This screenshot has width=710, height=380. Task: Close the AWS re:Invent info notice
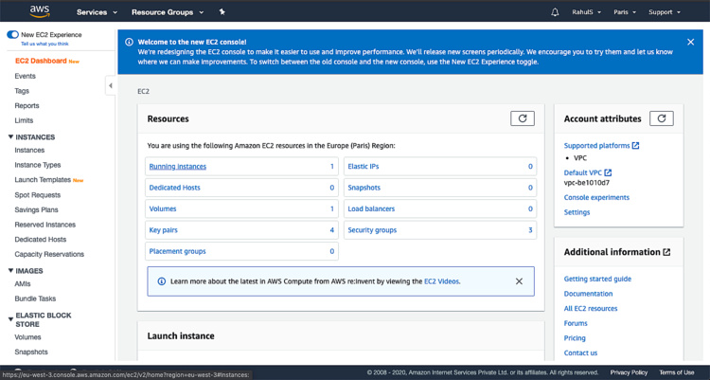click(x=519, y=281)
